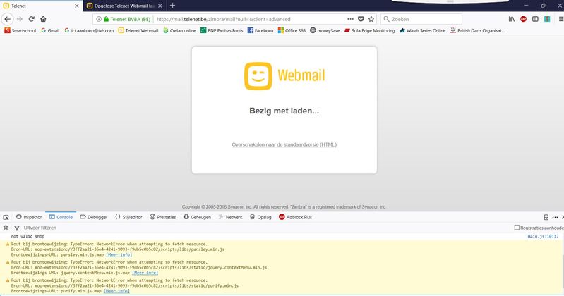The image size is (564, 296).
Task: Open the Prestaties devtools tab
Action: tap(162, 217)
